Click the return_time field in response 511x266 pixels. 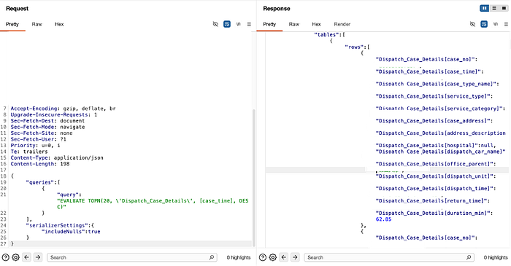pyautogui.click(x=433, y=201)
